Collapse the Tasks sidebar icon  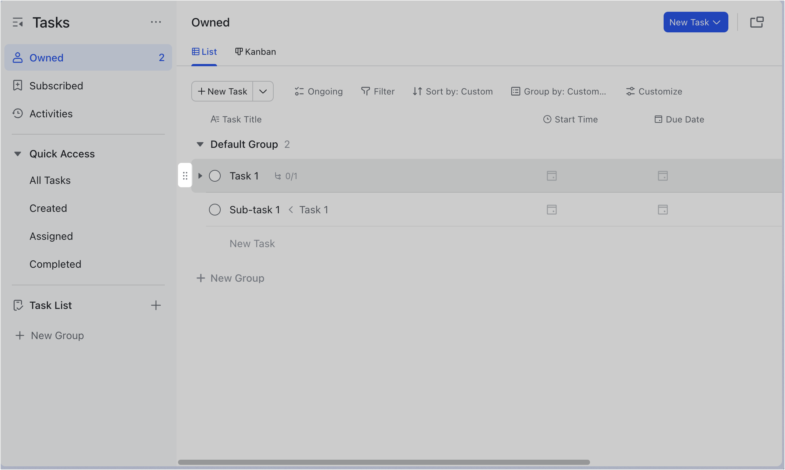tap(18, 23)
